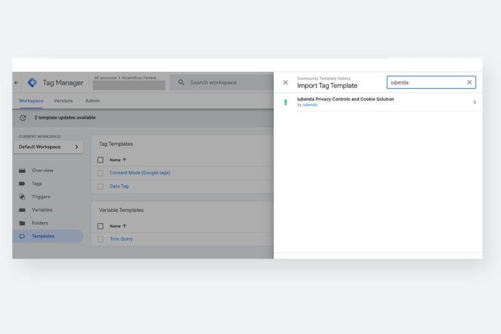This screenshot has height=334, width=501.
Task: Expand the Default Workspace selector
Action: coord(48,147)
